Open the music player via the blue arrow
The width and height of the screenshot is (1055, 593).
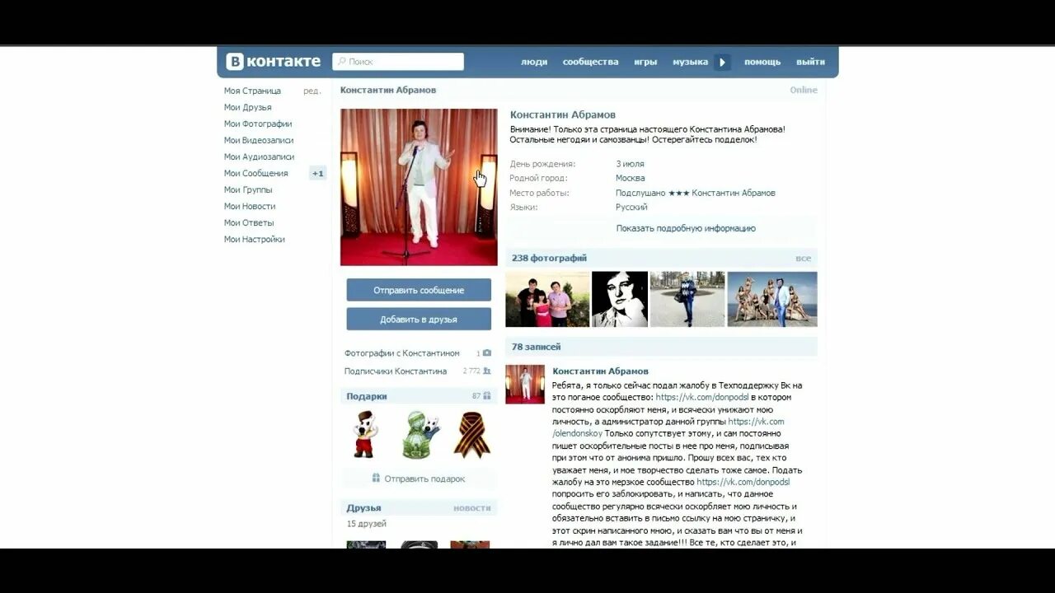point(722,62)
